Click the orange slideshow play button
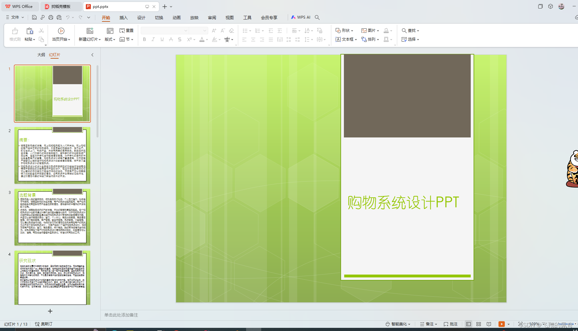The width and height of the screenshot is (578, 331). 501,324
